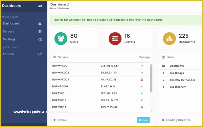The height and width of the screenshot is (127, 203).
Task: Click the gear icon beside Loading Directive
Action: pos(163,120)
